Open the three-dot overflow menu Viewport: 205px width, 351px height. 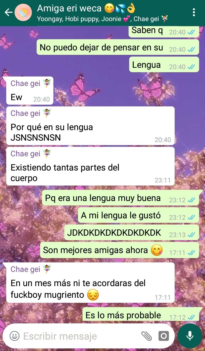[x=194, y=13]
